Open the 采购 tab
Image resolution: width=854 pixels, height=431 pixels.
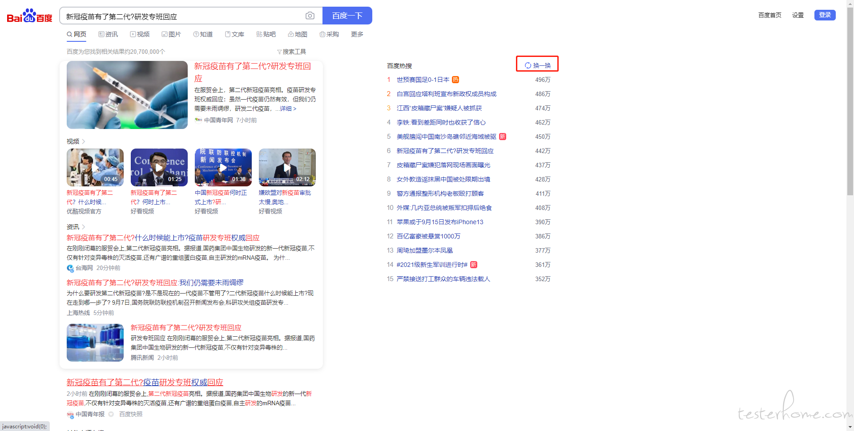(329, 34)
